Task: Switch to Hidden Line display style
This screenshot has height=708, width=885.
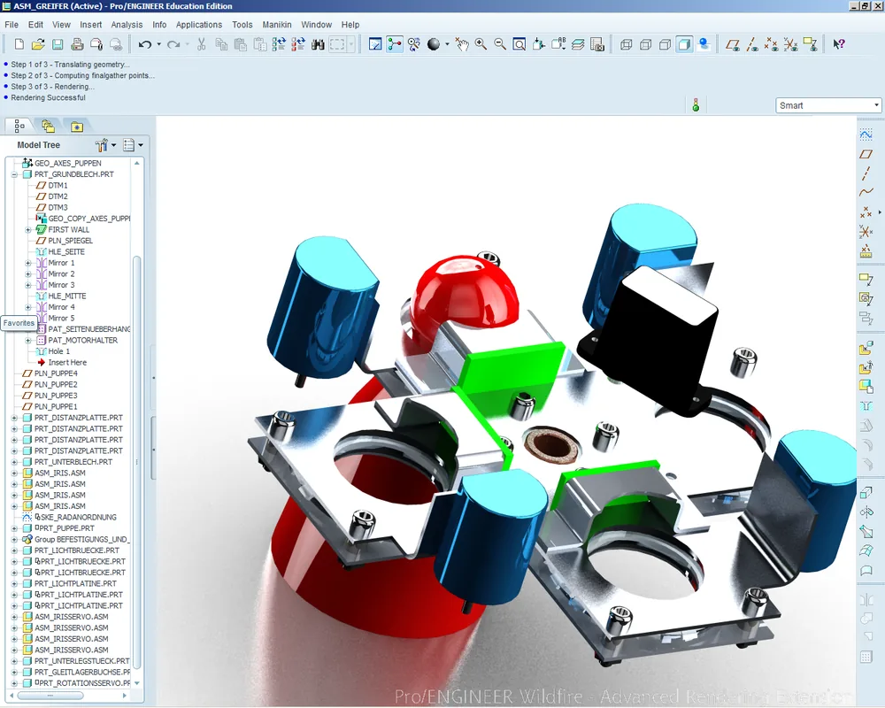Action: click(x=646, y=44)
